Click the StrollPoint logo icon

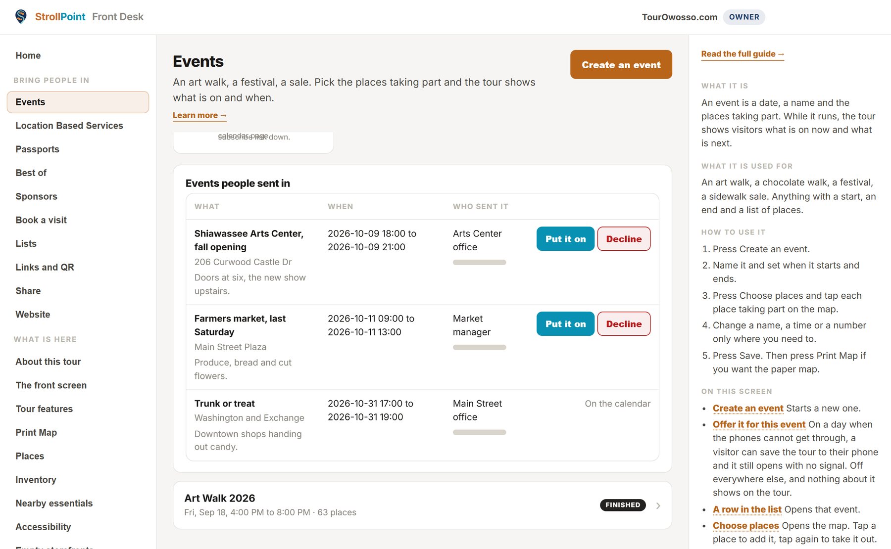21,17
